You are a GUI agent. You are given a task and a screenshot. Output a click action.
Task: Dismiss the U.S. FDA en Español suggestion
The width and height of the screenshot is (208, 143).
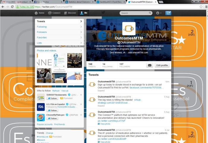(x=81, y=104)
